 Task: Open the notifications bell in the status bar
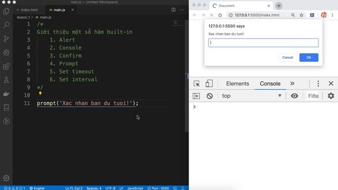pyautogui.click(x=183, y=188)
